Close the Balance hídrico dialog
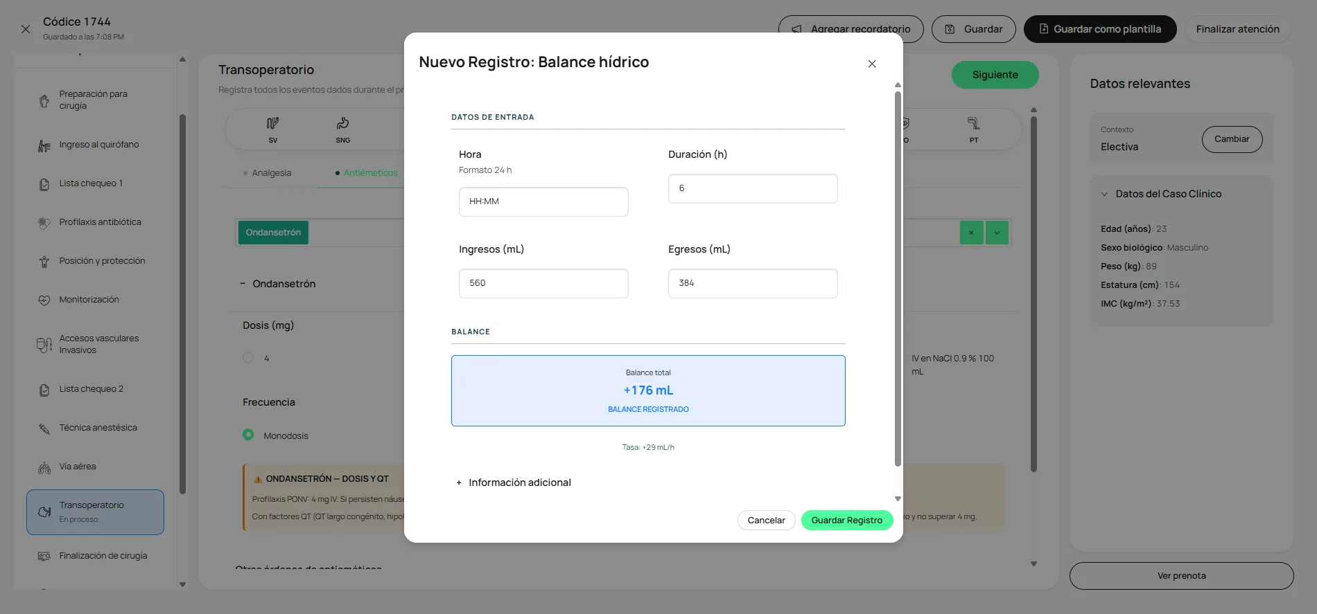Viewport: 1317px width, 614px height. pyautogui.click(x=872, y=64)
